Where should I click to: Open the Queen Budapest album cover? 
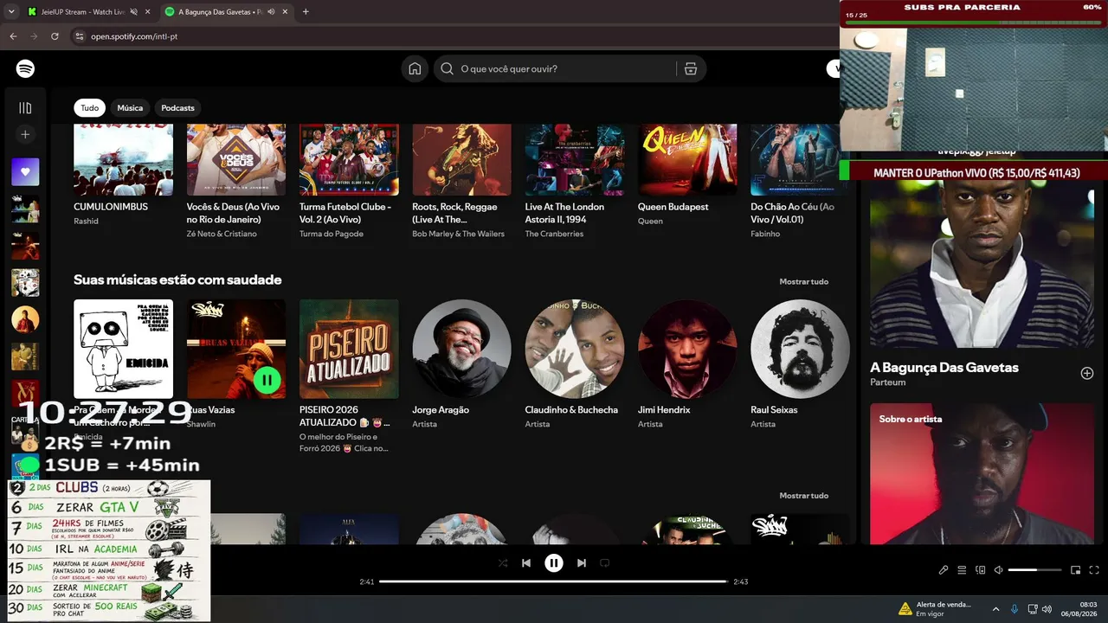pyautogui.click(x=687, y=160)
